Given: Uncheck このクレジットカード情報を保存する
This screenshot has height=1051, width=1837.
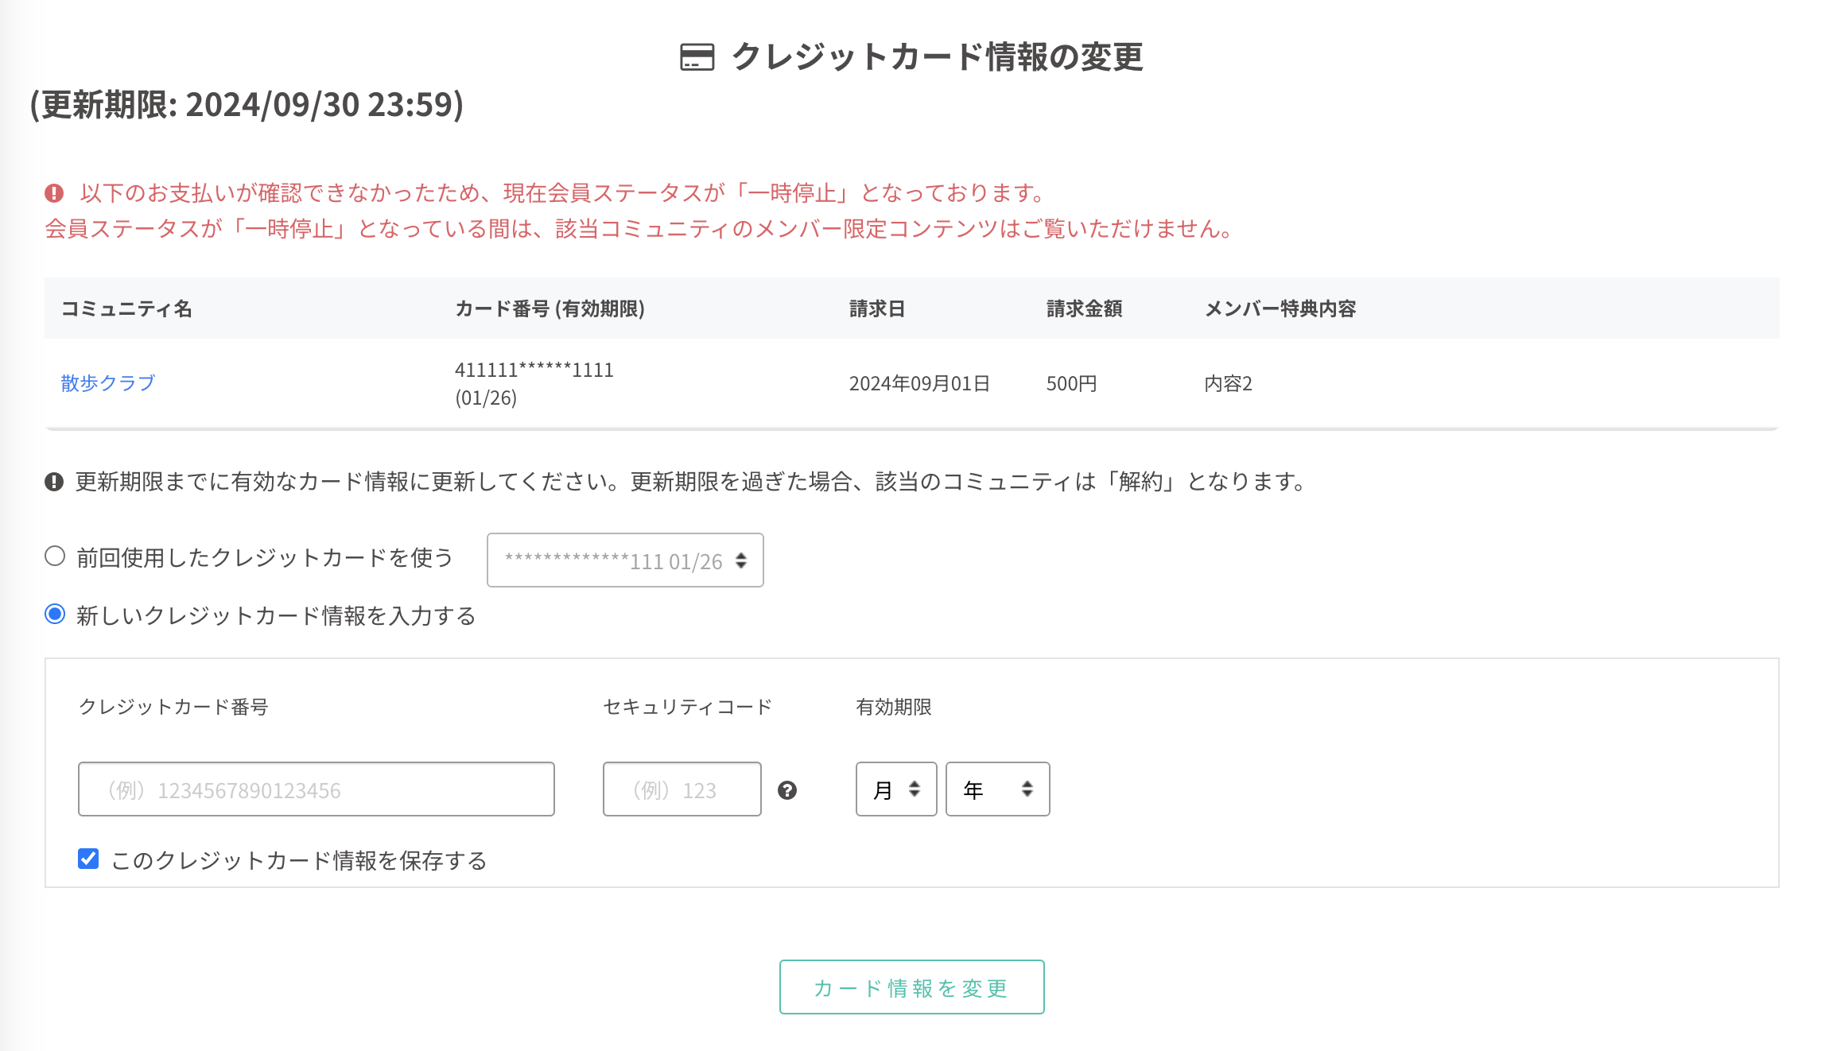Looking at the screenshot, I should [x=87, y=859].
